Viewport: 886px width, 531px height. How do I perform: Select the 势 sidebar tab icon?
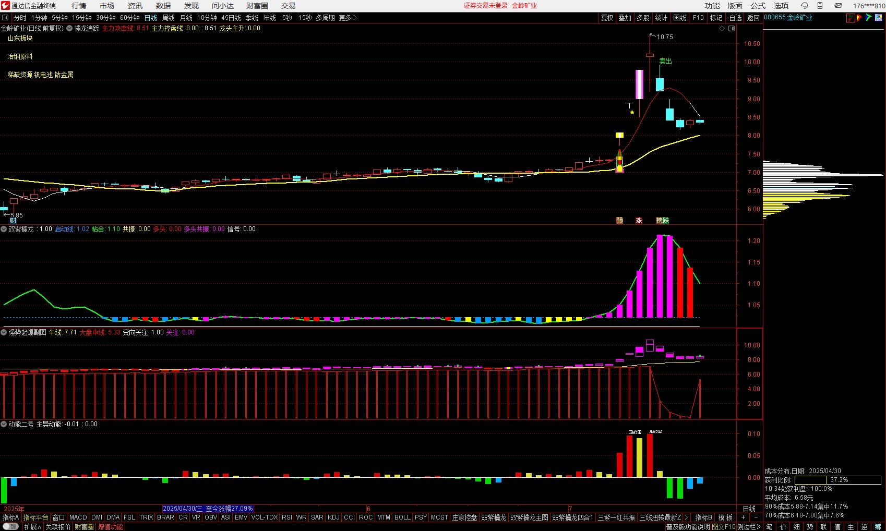tap(810, 527)
